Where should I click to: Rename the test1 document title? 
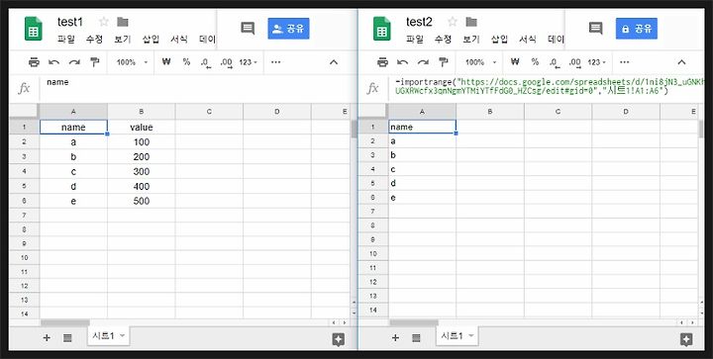pos(70,22)
